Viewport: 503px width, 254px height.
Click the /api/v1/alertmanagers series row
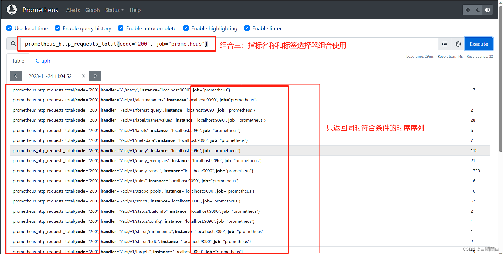[x=250, y=100]
